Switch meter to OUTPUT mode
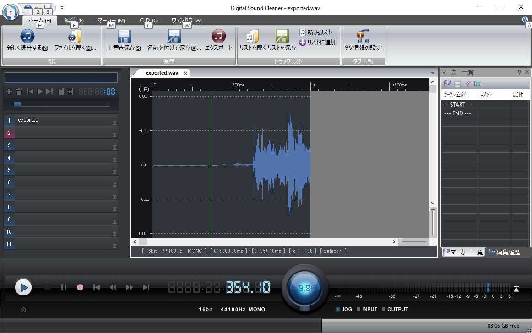This screenshot has height=333, width=532. tap(395, 309)
